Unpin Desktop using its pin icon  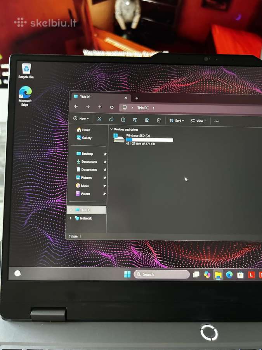pyautogui.click(x=105, y=154)
